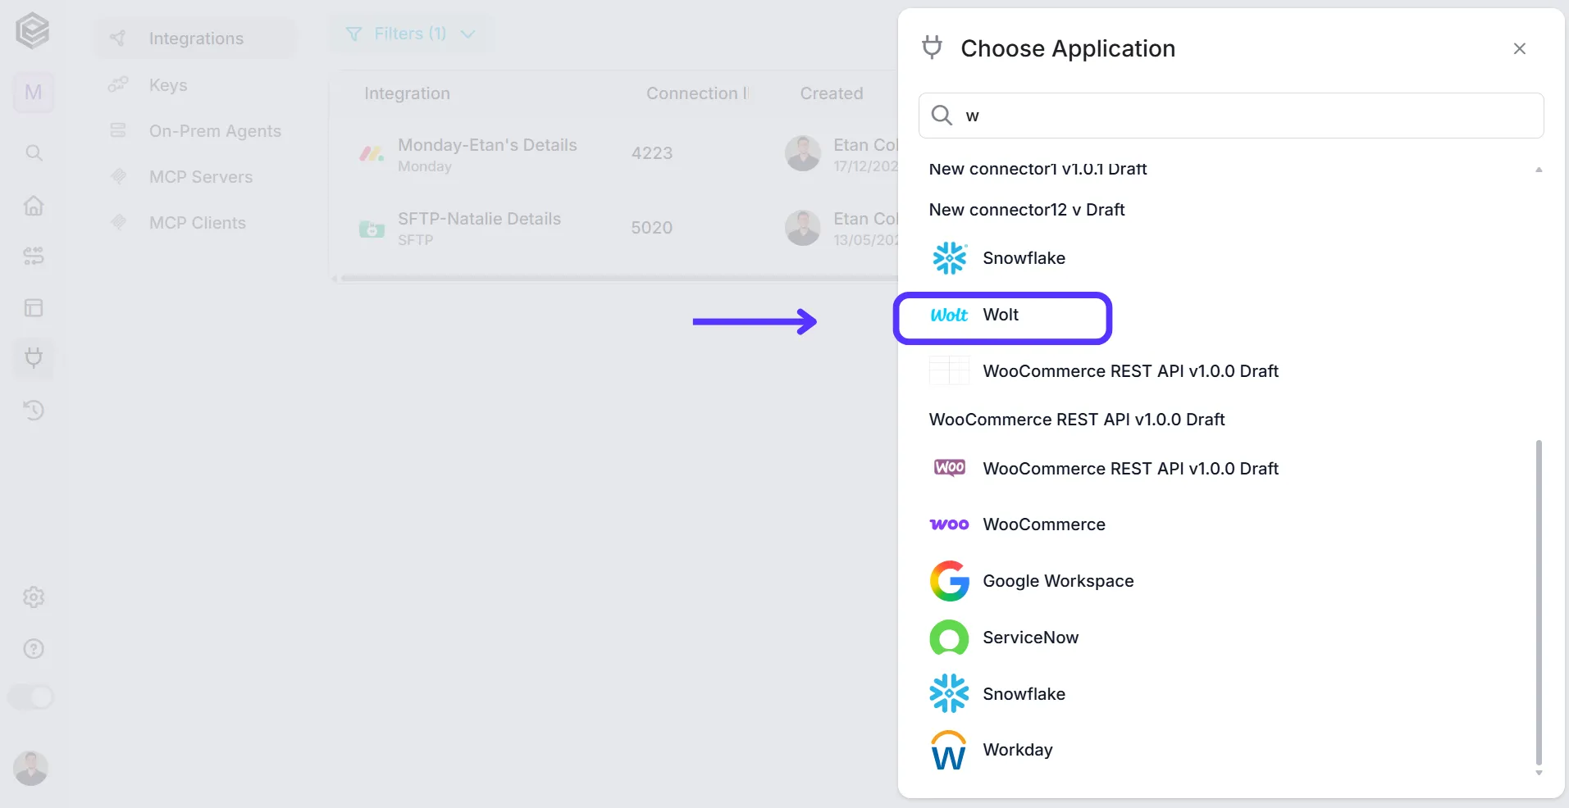Screen dimensions: 1569x808
Task: Select New connector12 v Draft entry
Action: (1027, 210)
